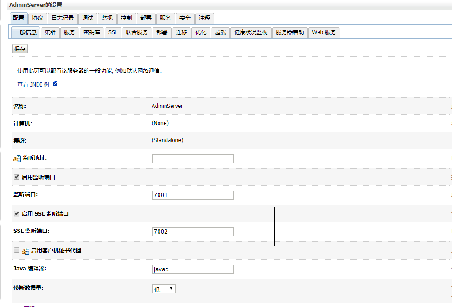Open the 日志记录 tab
452x307 pixels.
pyautogui.click(x=63, y=18)
